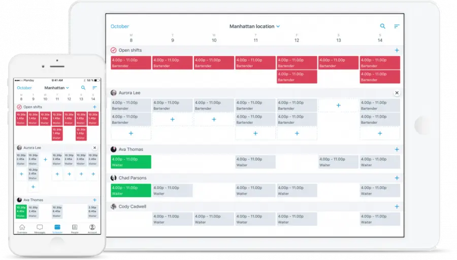Add Aurora Lee's third shift on day 14
The width and height of the screenshot is (457, 260).
380,133
